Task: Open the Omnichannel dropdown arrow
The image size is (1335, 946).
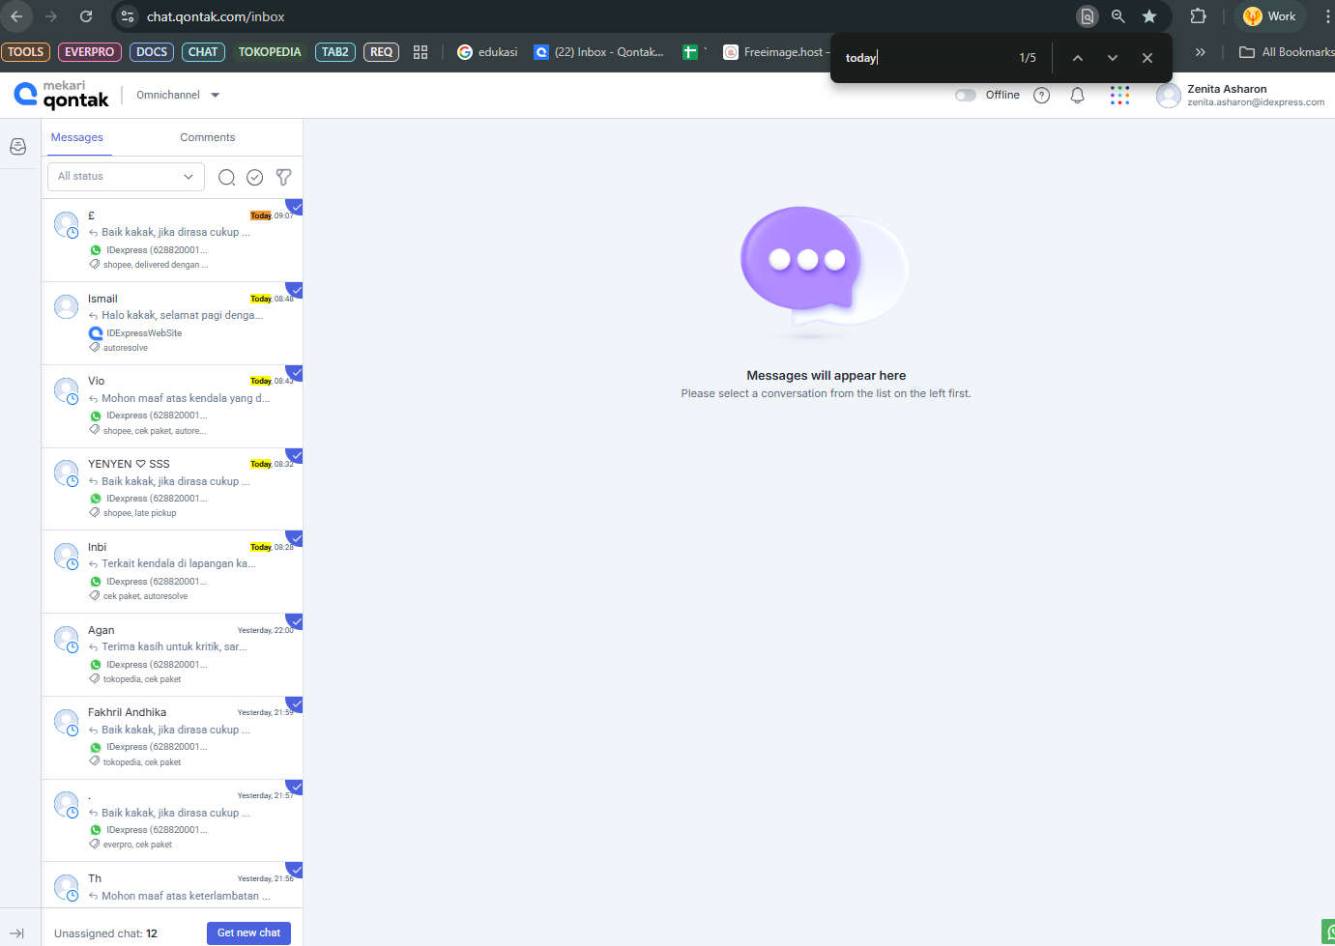Action: point(216,95)
